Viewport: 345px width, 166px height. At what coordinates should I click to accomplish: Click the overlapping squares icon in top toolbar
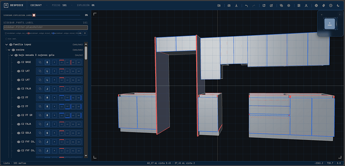(x=281, y=6)
